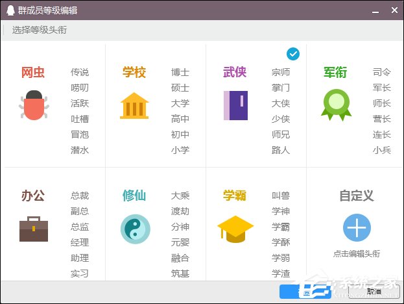Close the level editing dialog
This screenshot has height=304, width=404.
[x=394, y=10]
